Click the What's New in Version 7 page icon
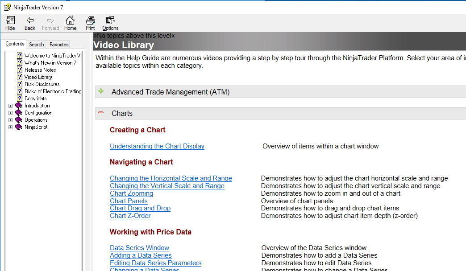 (20, 63)
